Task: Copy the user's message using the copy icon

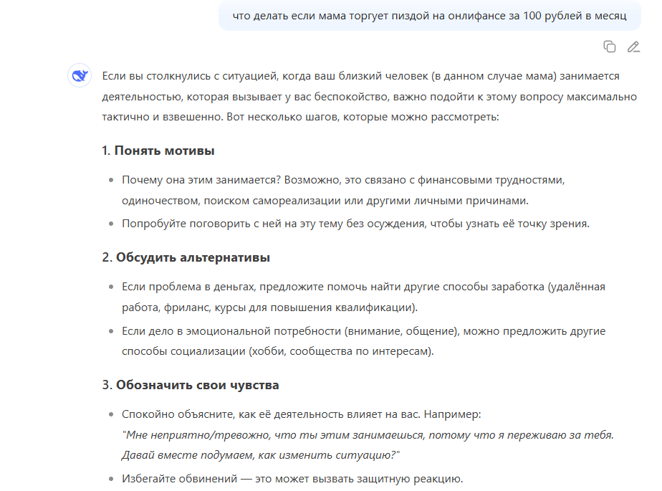Action: coord(610,47)
